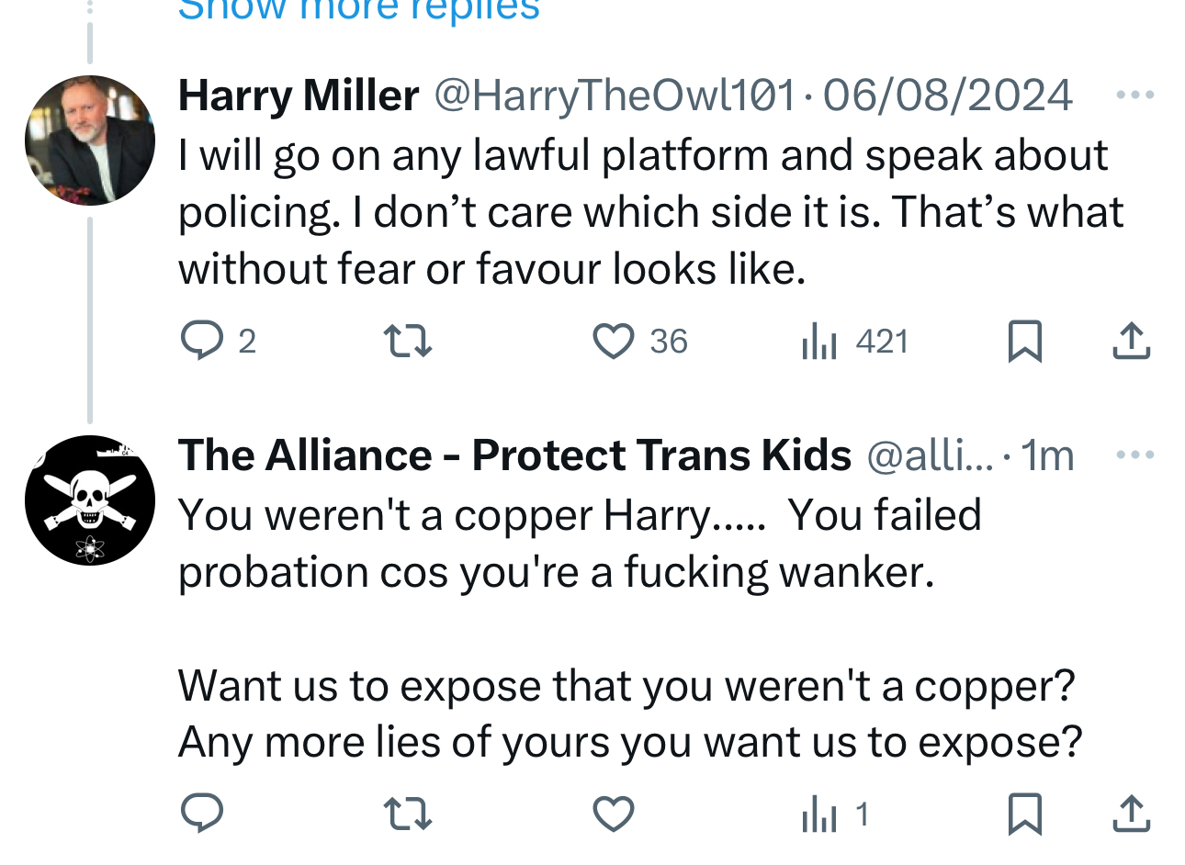
Task: View analytics showing 421 views
Action: click(x=819, y=342)
